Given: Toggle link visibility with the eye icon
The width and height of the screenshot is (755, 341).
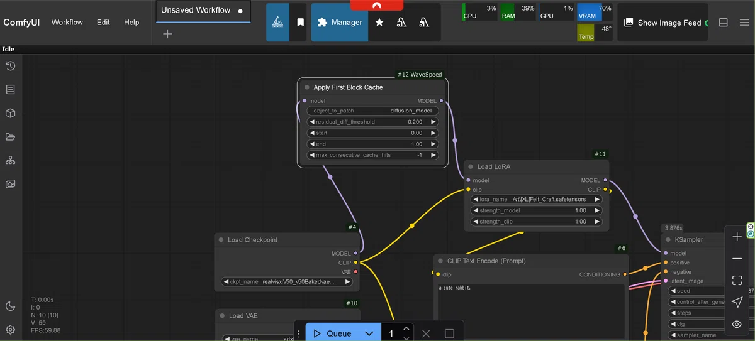Looking at the screenshot, I should click(x=737, y=324).
